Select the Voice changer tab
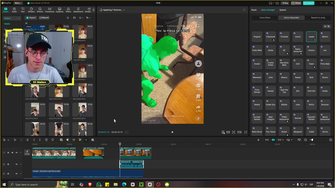 (268, 10)
